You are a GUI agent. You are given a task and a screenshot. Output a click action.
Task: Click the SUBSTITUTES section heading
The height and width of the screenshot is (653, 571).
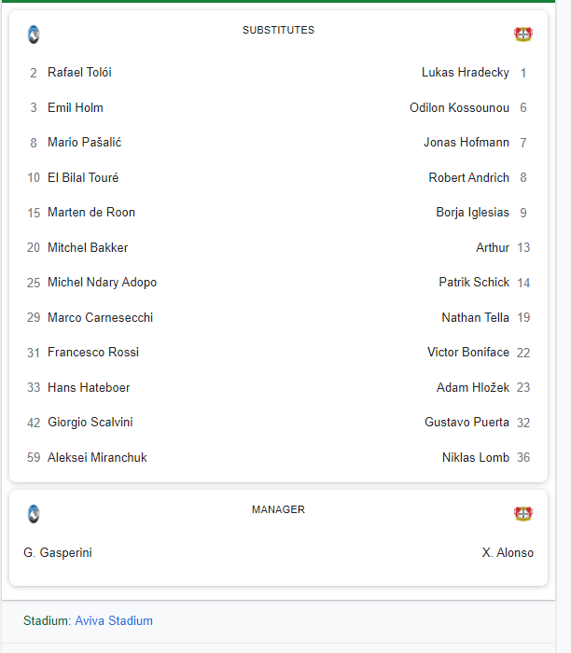(x=278, y=30)
